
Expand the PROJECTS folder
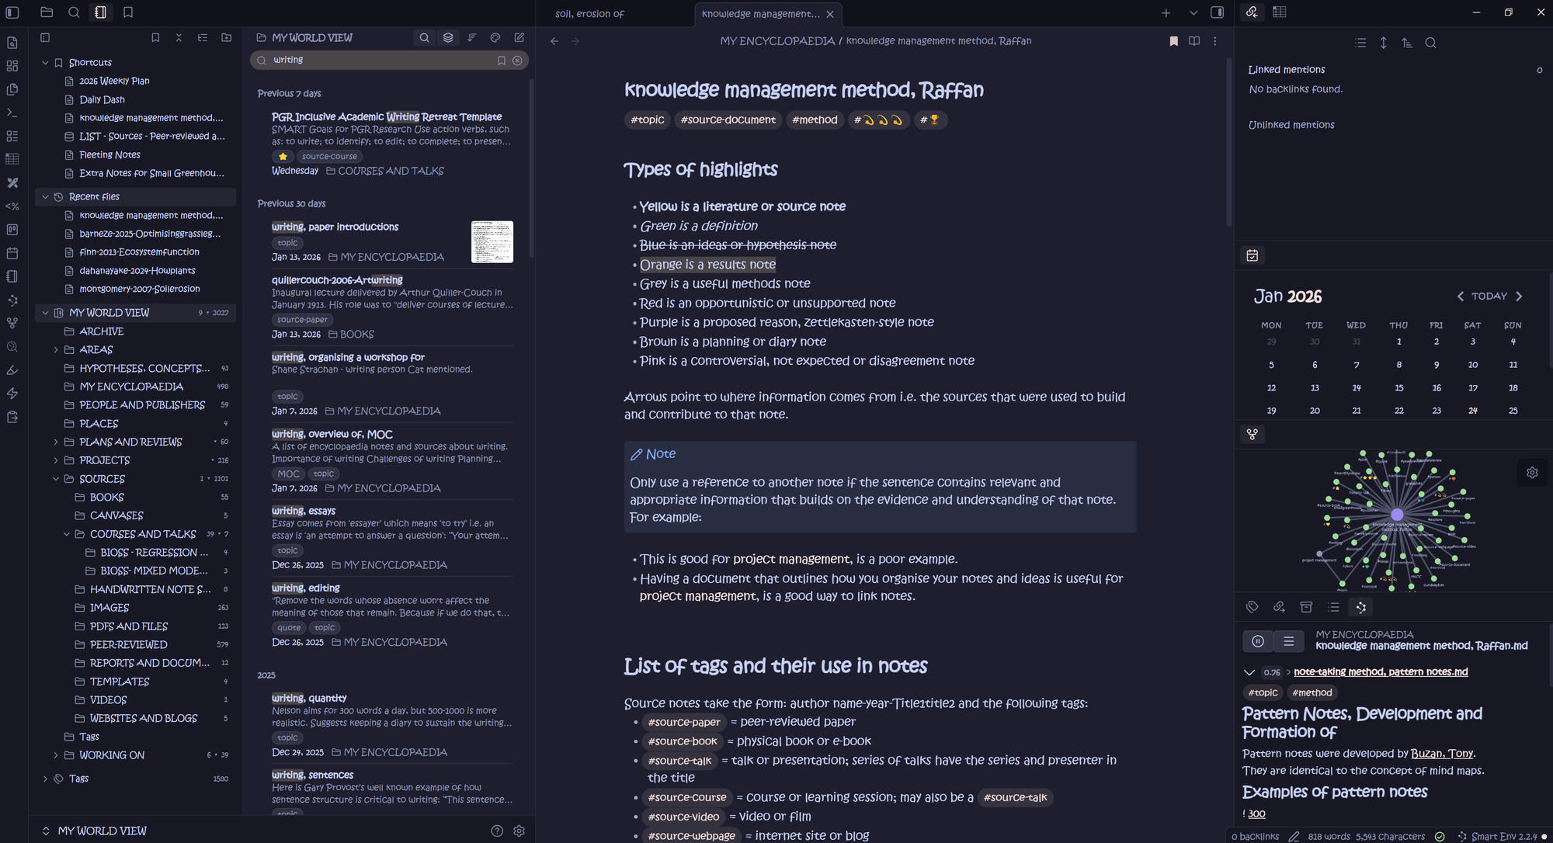coord(56,460)
